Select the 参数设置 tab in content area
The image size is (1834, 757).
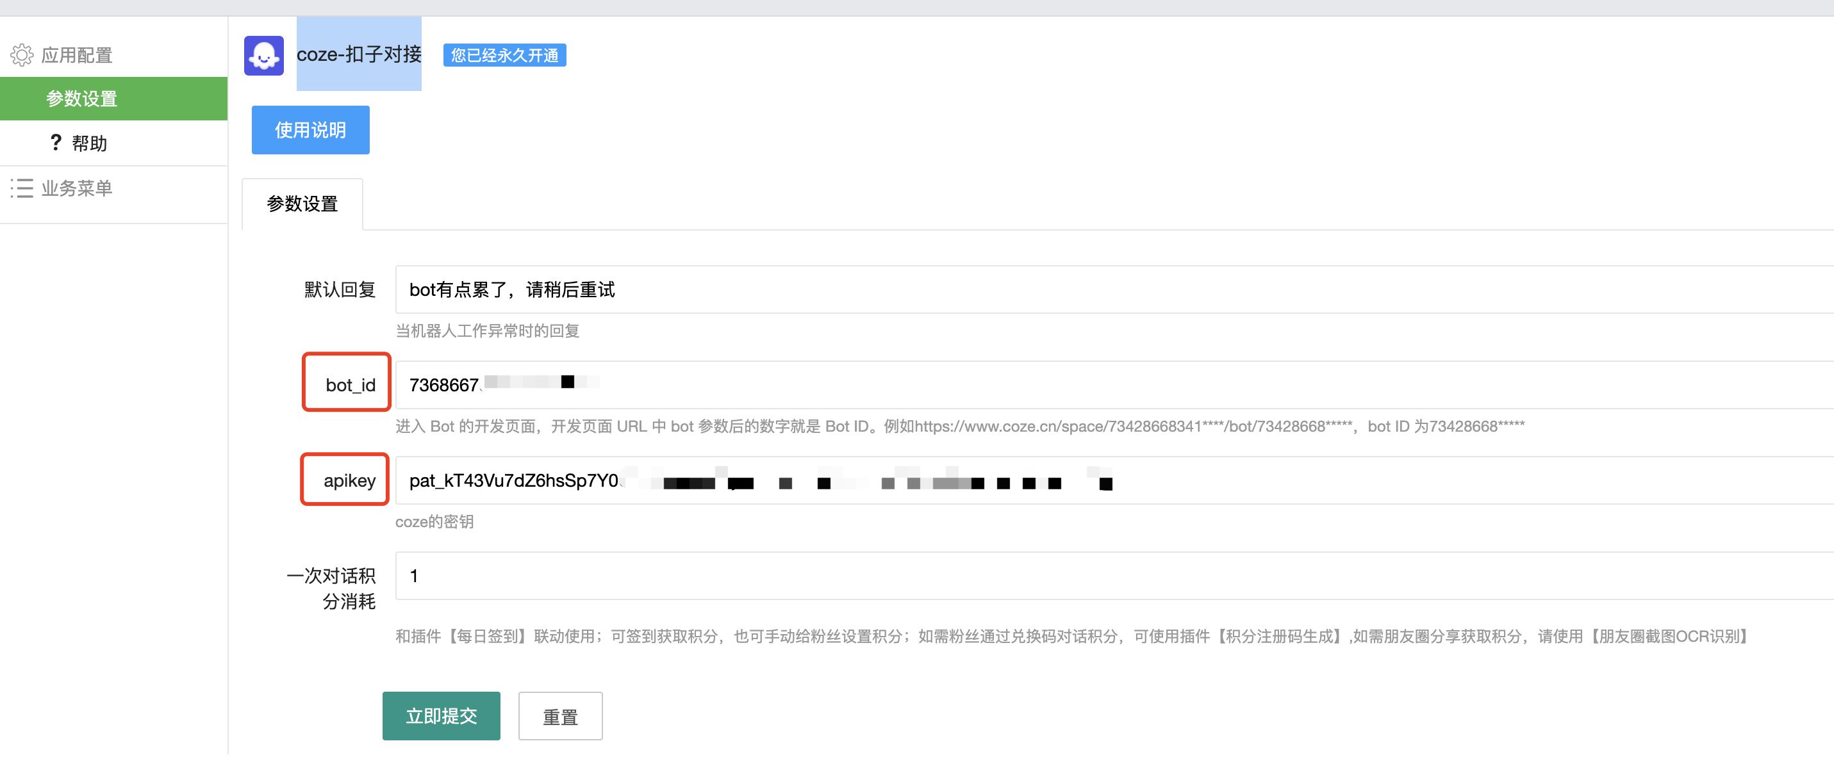click(x=302, y=204)
